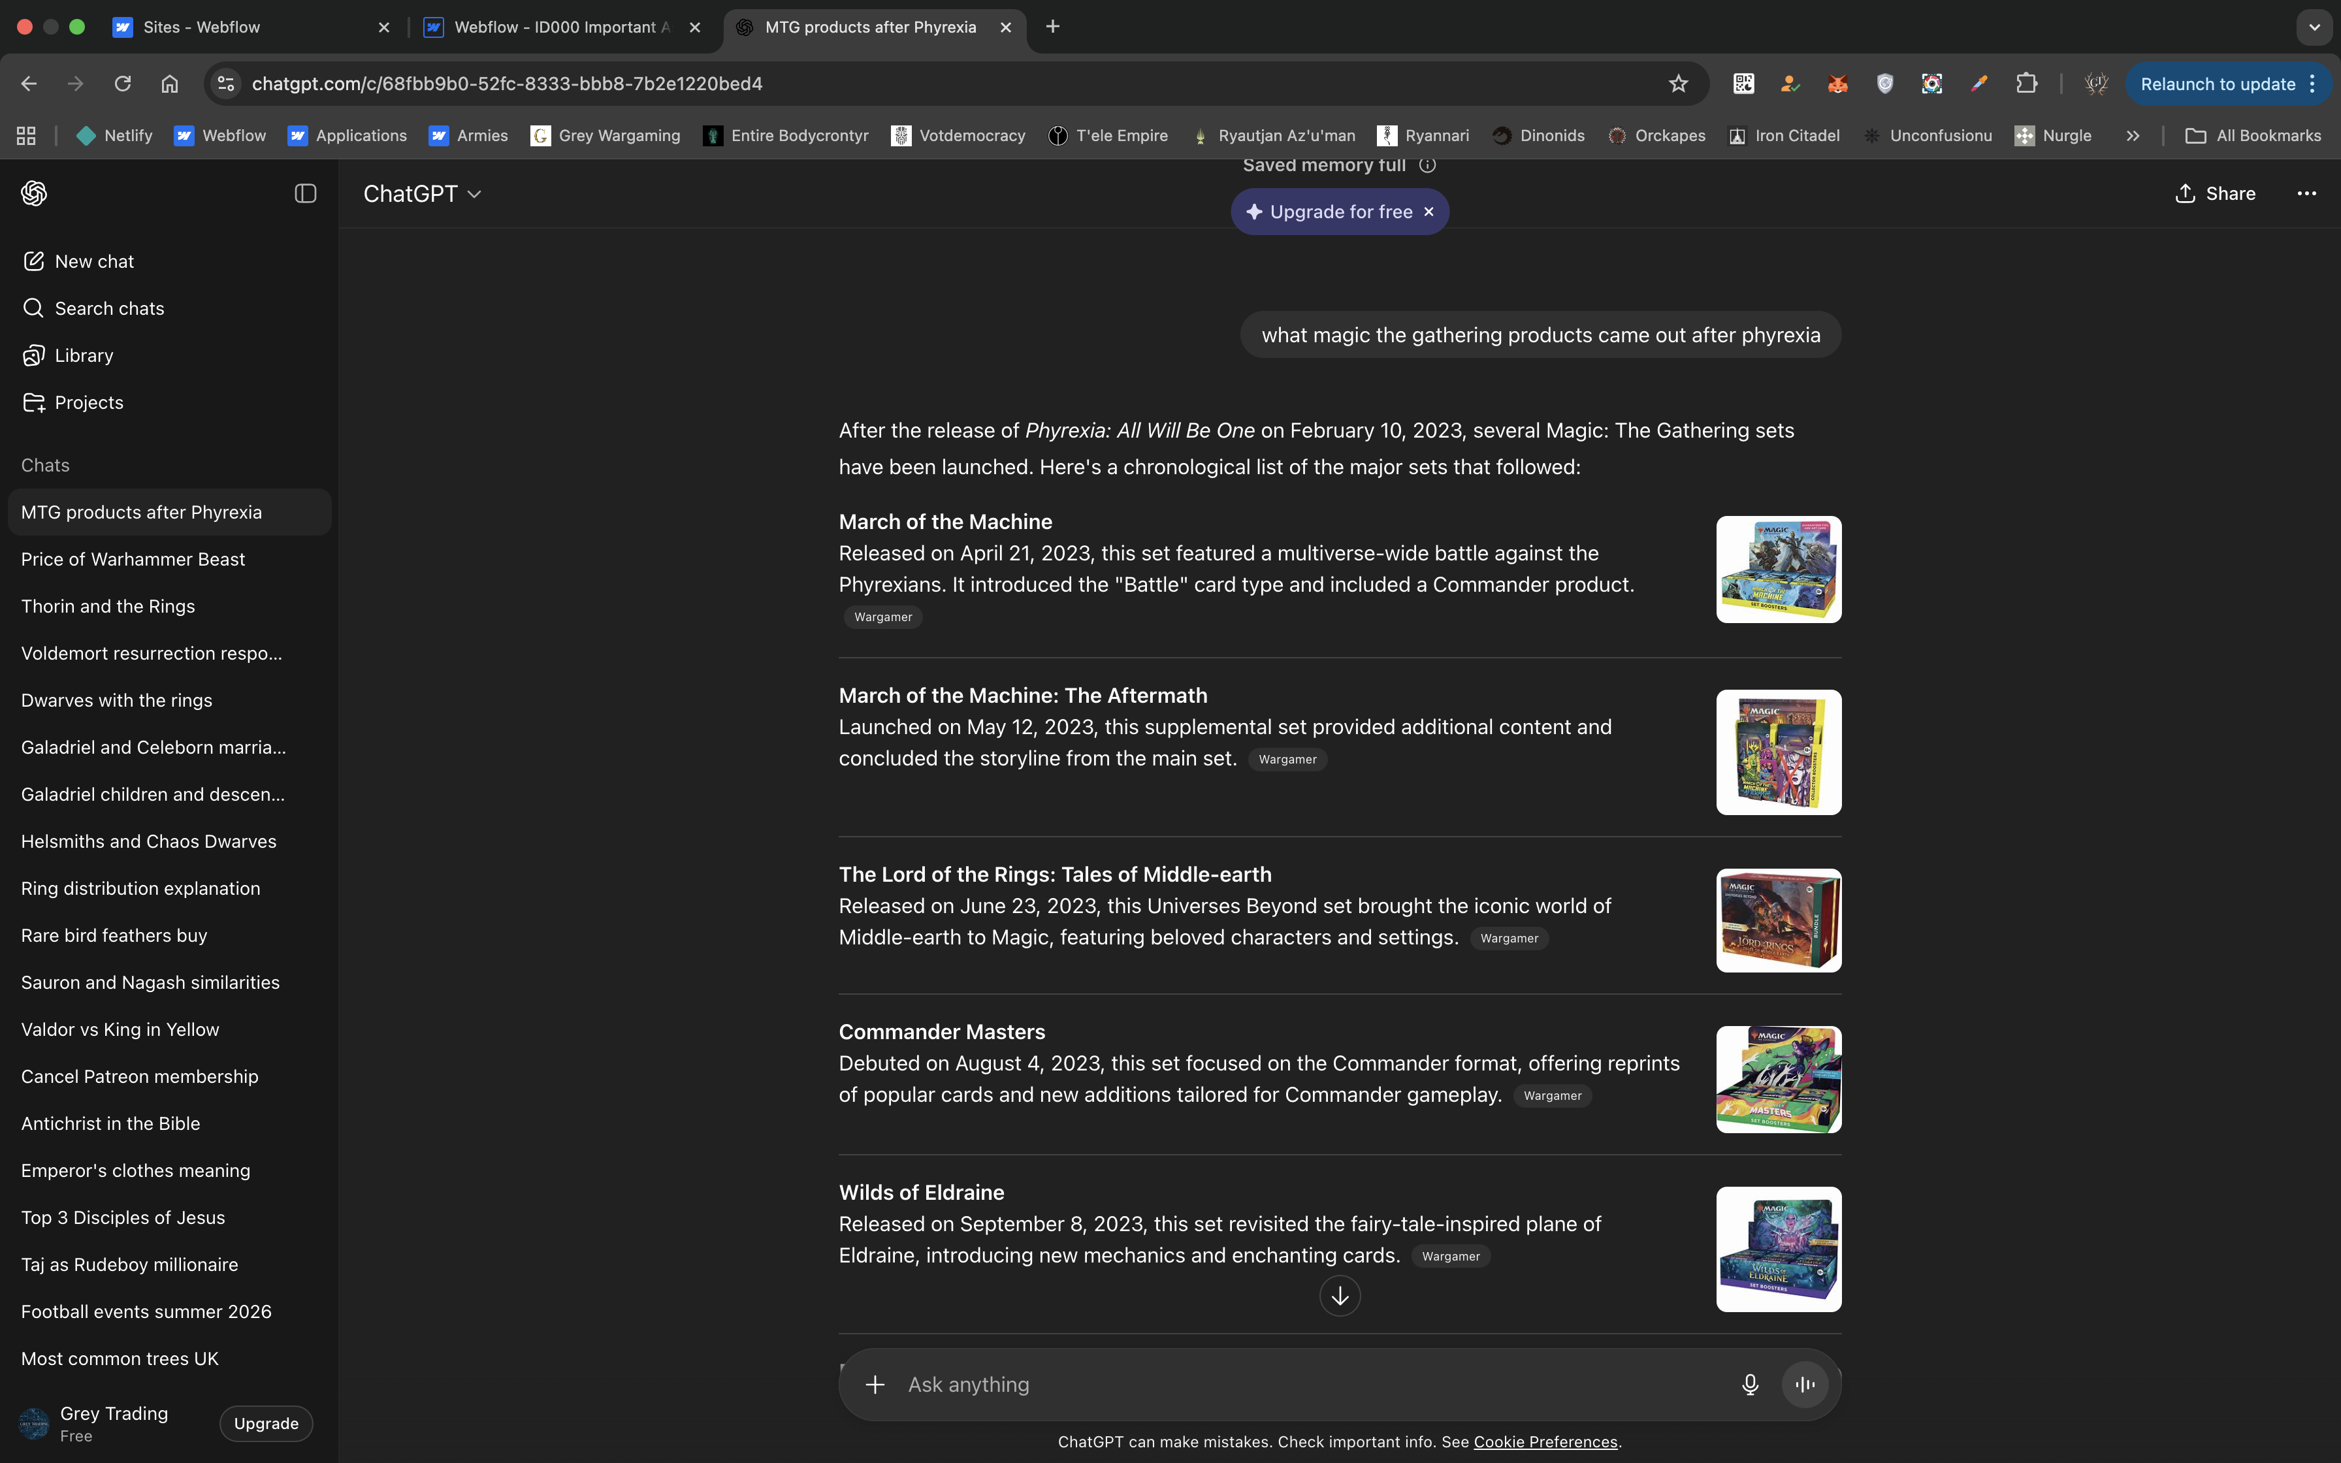Collapse the sidebar with toggle icon
The image size is (2341, 1463).
(x=305, y=193)
